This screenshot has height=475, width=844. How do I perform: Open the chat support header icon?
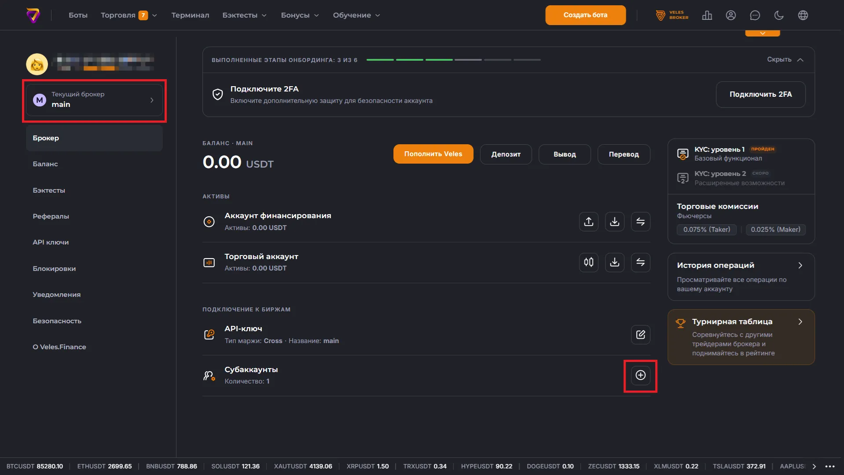tap(755, 15)
